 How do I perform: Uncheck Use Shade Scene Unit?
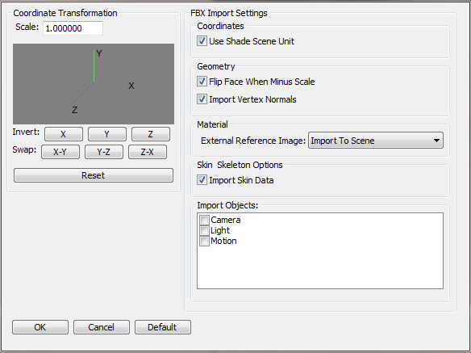click(202, 41)
